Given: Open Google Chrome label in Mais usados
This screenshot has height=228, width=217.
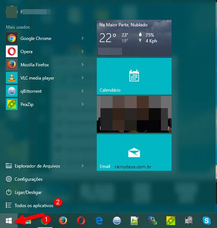Looking at the screenshot, I should click(x=36, y=38).
